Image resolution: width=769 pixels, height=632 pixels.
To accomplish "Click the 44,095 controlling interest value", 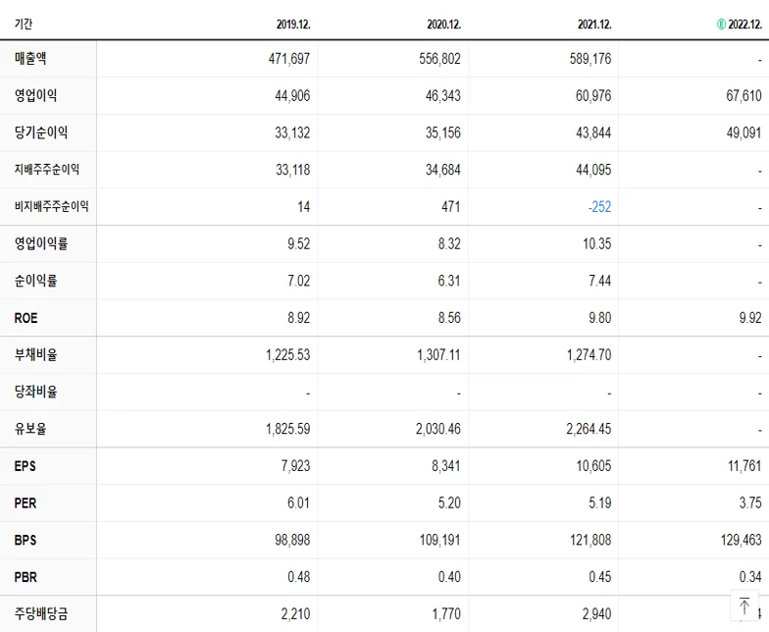I will pos(593,170).
